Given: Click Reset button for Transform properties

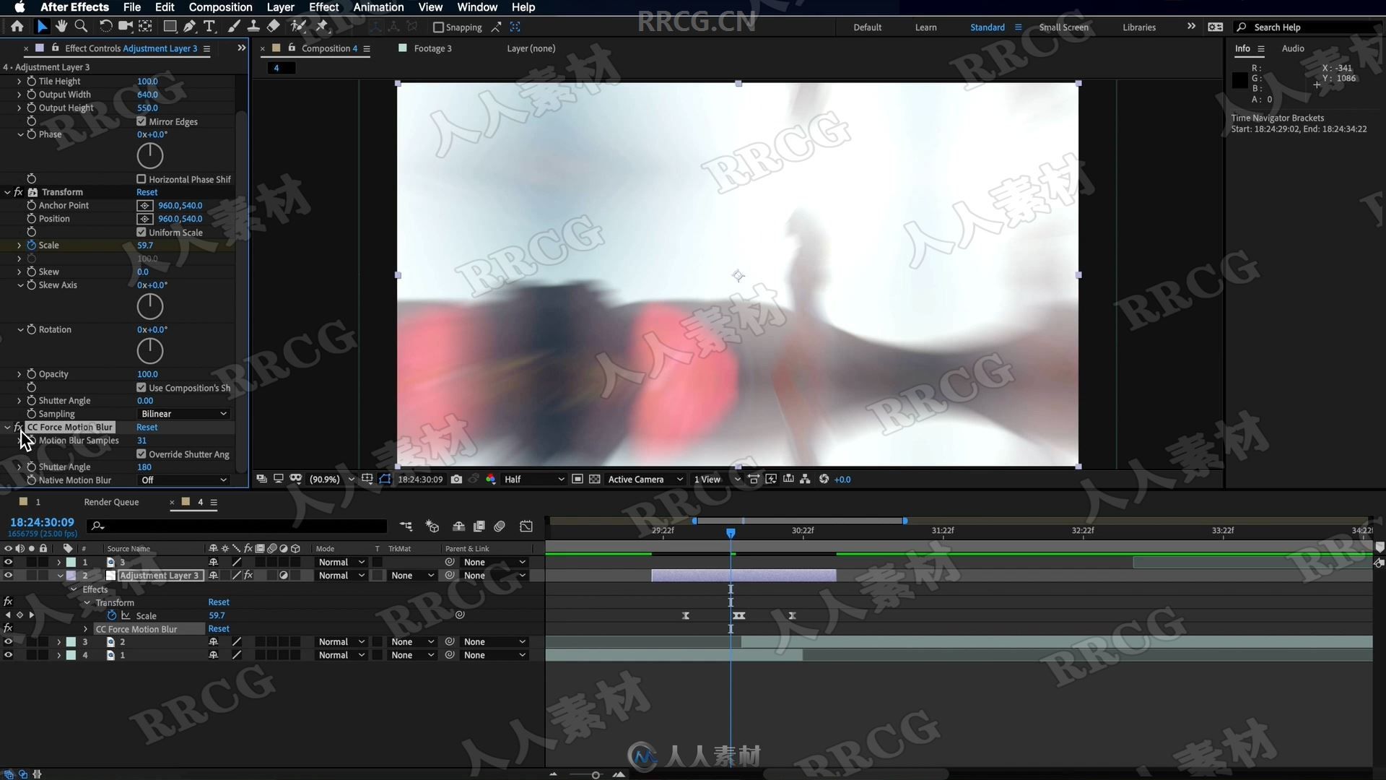Looking at the screenshot, I should pos(147,191).
